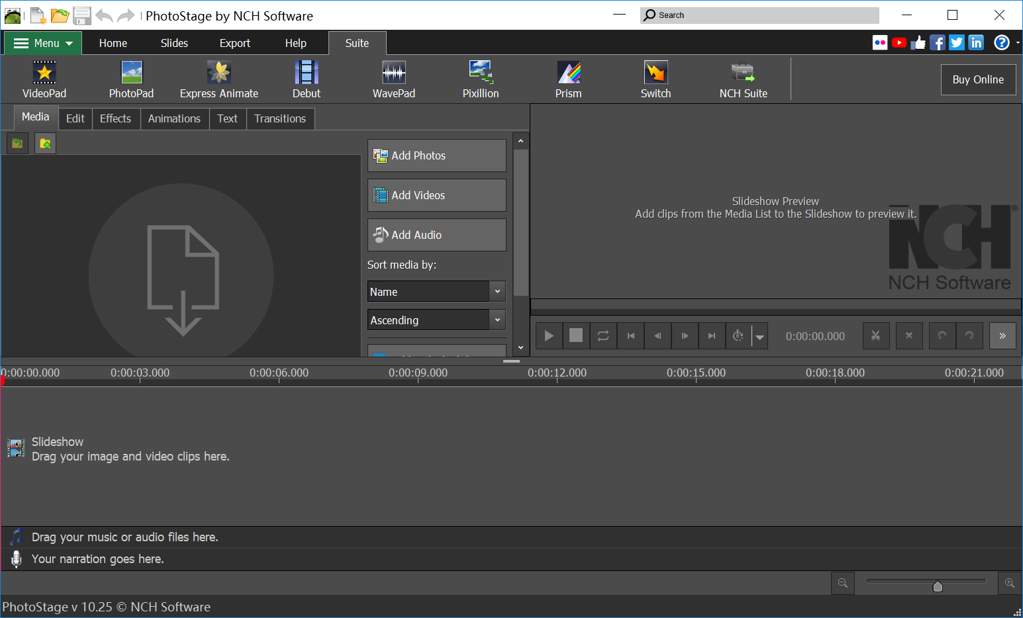Click the preview redo icon
The image size is (1023, 618).
pyautogui.click(x=969, y=335)
